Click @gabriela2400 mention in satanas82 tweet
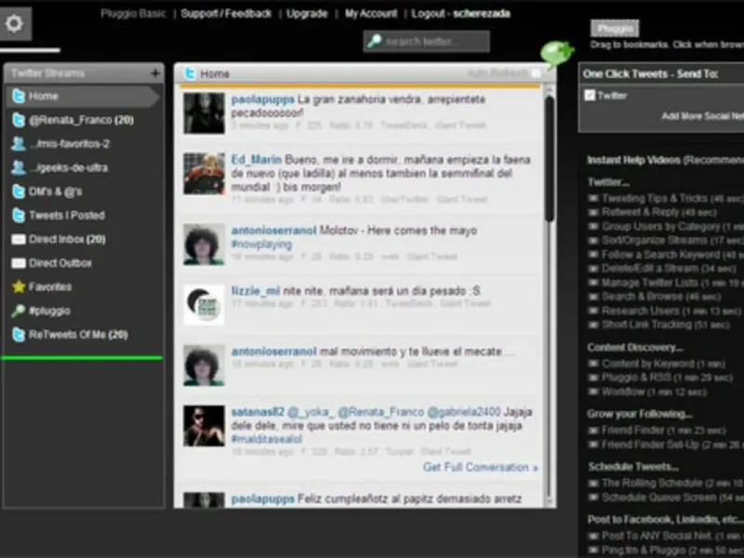The width and height of the screenshot is (744, 558). click(x=464, y=412)
